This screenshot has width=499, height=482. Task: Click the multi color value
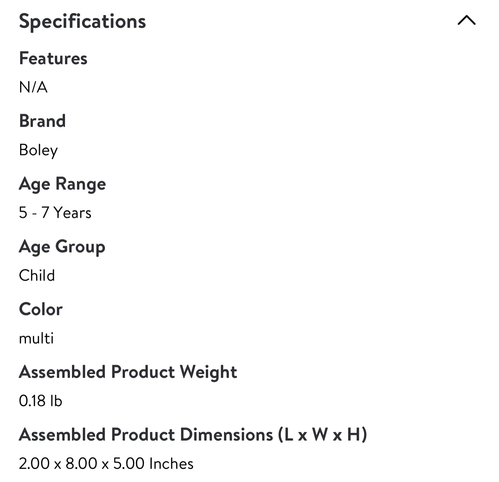36,338
